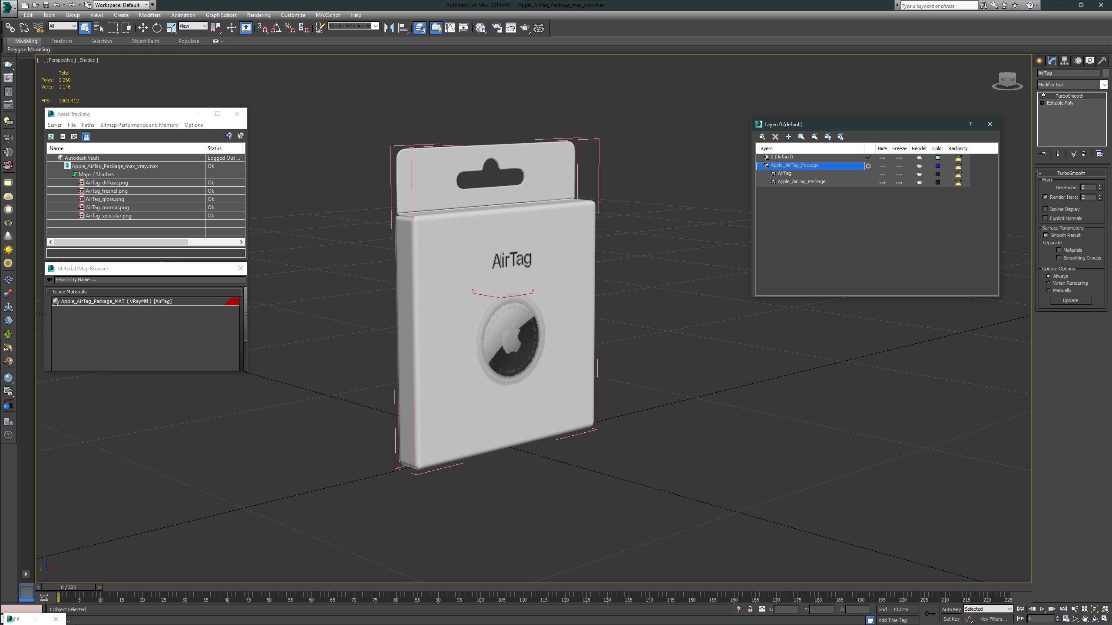Check Separate by Smoothing Groups
This screenshot has height=625, width=1112.
[x=1059, y=258]
